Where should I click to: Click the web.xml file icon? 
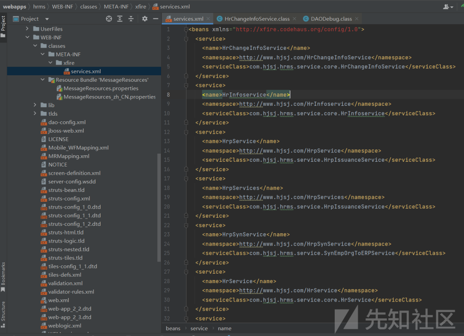pos(44,300)
